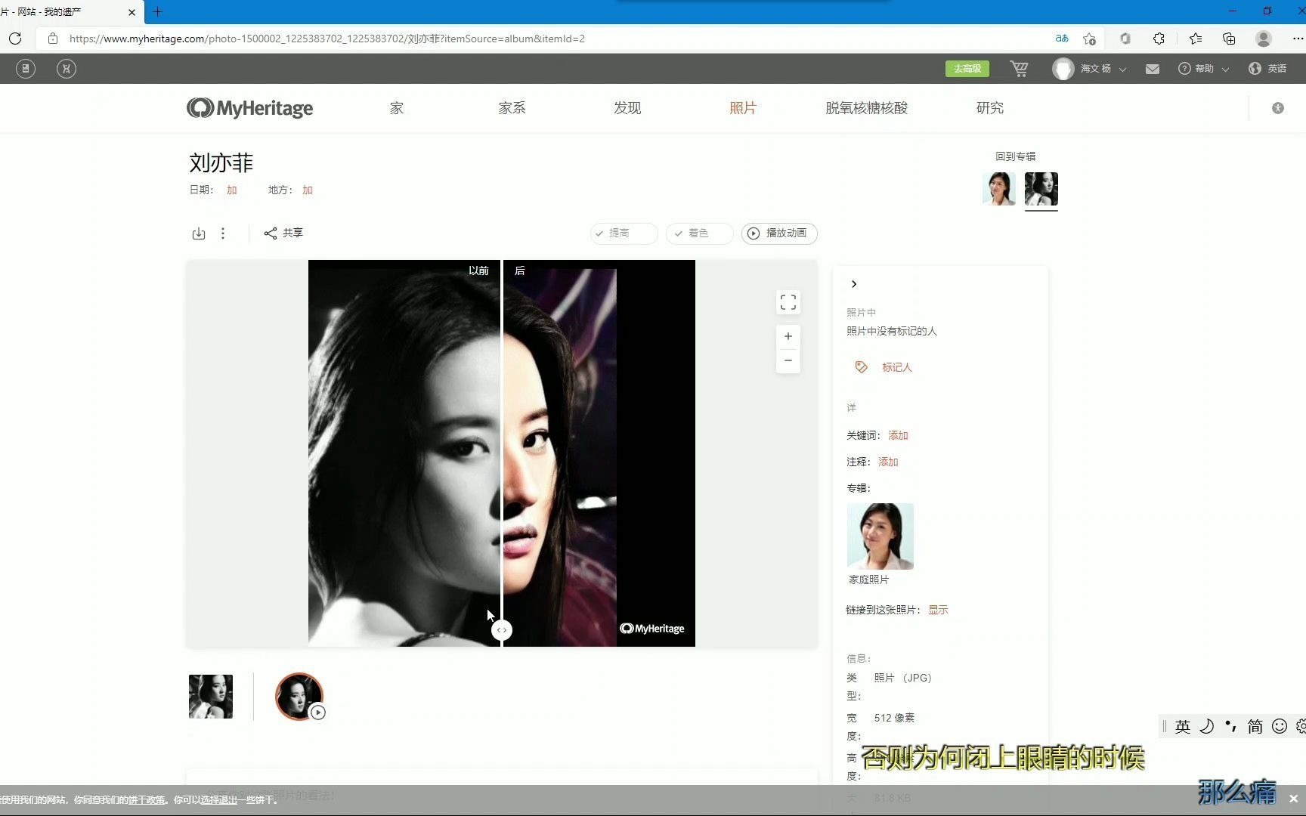Image resolution: width=1306 pixels, height=816 pixels.
Task: Open the 海文 杨 account dropdown
Action: [x=1089, y=69]
